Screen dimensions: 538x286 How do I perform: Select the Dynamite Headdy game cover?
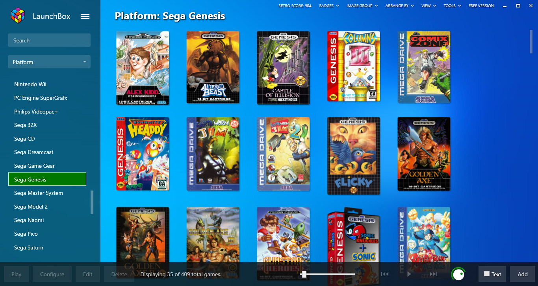143,154
